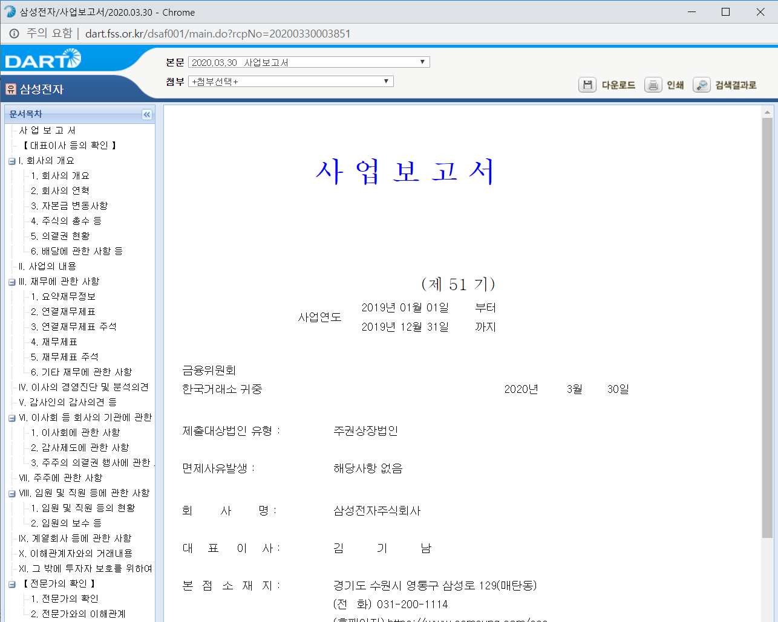Click the 인쇄 button label
This screenshot has height=622, width=778.
pos(675,85)
